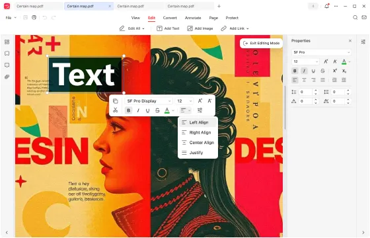Decrease font size in floating toolbar
Image resolution: width=370 pixels, height=238 pixels.
point(209,100)
